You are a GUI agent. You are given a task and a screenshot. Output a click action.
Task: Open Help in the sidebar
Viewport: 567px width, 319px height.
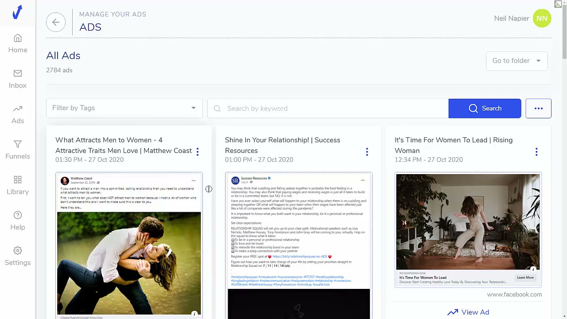click(x=18, y=221)
